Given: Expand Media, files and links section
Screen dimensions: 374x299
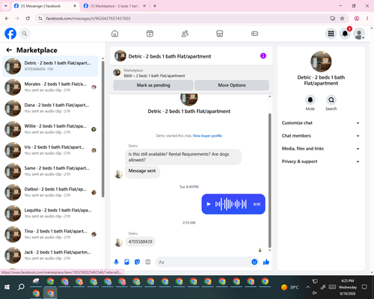Looking at the screenshot, I should 321,149.
